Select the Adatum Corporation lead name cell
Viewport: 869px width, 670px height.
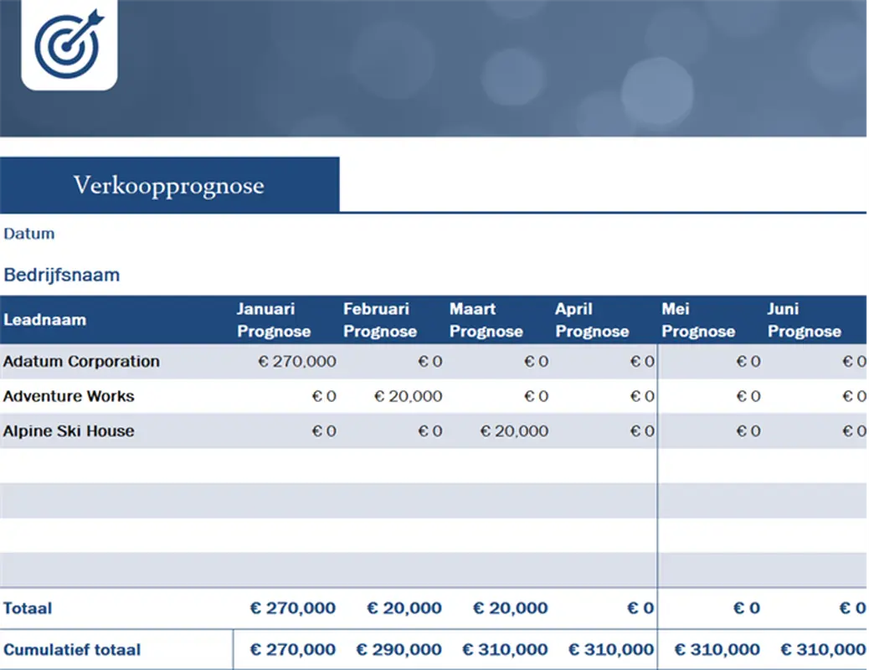pyautogui.click(x=81, y=361)
